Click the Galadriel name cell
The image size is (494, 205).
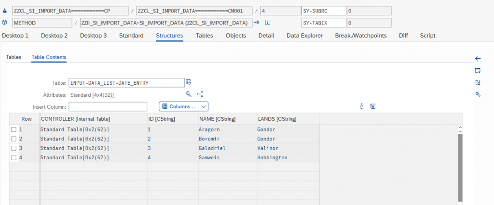click(x=228, y=148)
